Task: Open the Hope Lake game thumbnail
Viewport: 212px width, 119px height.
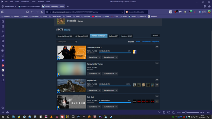Action: click(72, 85)
